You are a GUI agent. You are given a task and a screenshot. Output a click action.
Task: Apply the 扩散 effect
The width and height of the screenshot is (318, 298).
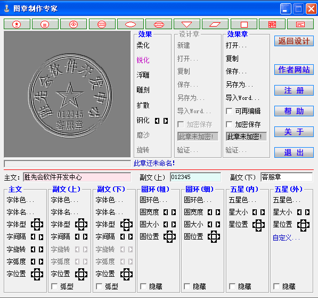coord(143,105)
